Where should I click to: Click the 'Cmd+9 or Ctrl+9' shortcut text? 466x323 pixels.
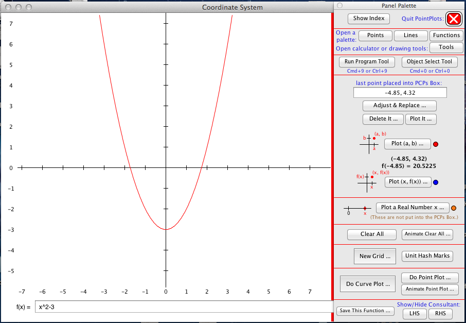pos(367,71)
